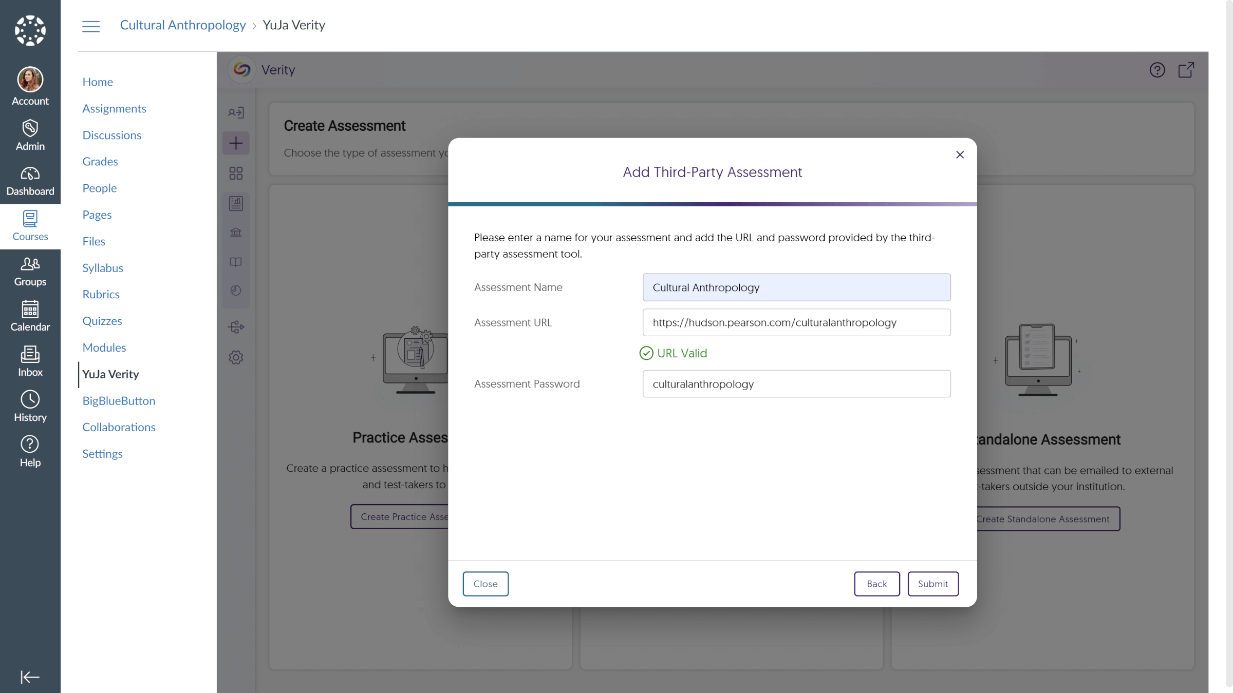Viewport: 1233px width, 693px height.
Task: Open Home in course menu
Action: pos(98,82)
